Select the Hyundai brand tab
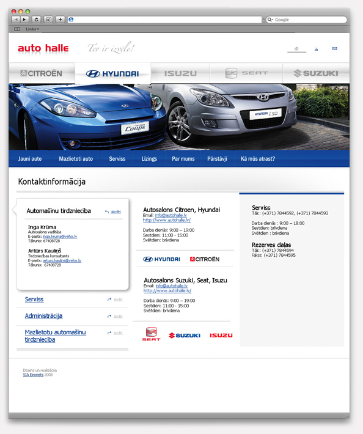Image resolution: width=363 pixels, height=434 pixels. (x=112, y=73)
